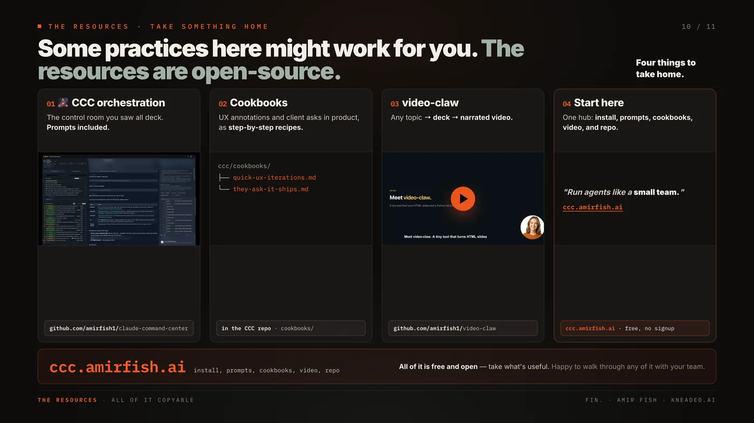
Task: Click the '01' number on the CCC card
Action: tap(51, 104)
